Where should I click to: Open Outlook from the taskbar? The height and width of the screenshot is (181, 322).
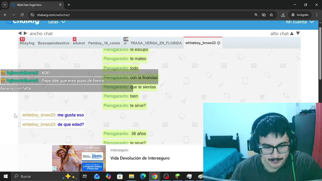click(97, 176)
